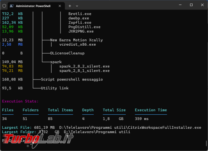Click the 359 ms execution time value
Viewport: 208px width, 151px height.
click(142, 119)
